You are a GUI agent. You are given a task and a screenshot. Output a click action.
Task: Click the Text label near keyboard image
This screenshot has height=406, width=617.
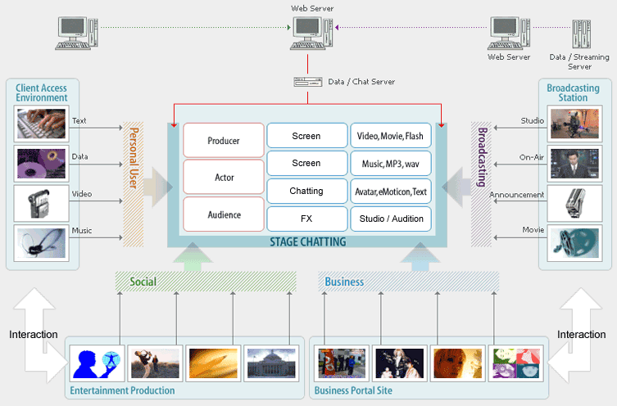point(79,120)
